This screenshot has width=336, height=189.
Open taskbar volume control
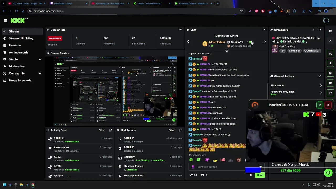click(x=319, y=185)
